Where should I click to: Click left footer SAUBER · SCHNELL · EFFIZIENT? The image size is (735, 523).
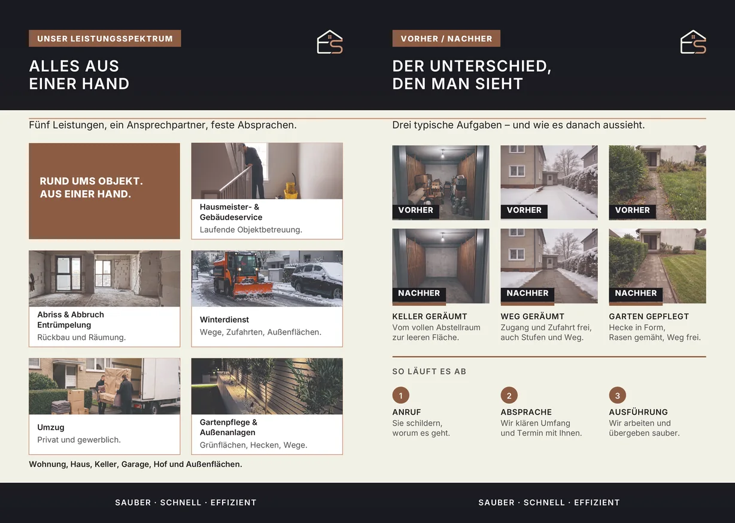186,503
